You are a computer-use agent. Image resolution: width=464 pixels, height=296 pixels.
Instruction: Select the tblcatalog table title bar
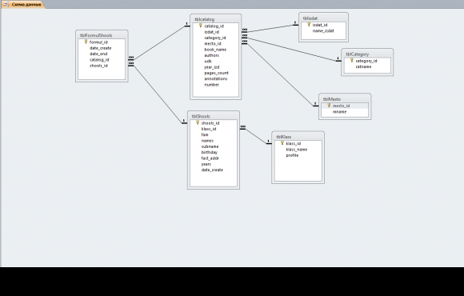[215, 19]
